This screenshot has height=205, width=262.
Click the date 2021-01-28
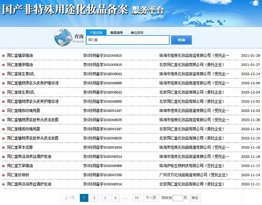pyautogui.click(x=250, y=56)
